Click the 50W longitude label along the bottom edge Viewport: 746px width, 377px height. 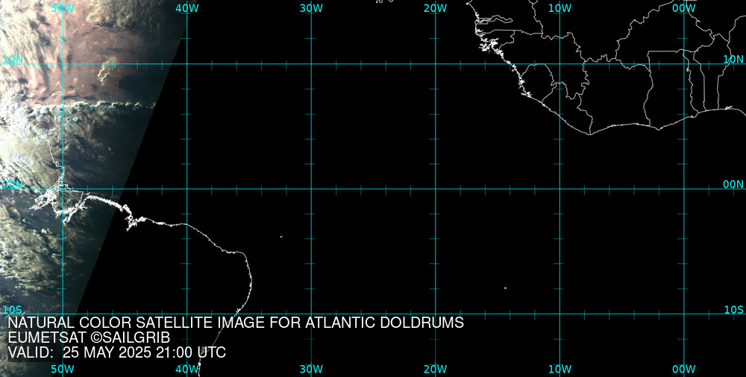coord(63,370)
